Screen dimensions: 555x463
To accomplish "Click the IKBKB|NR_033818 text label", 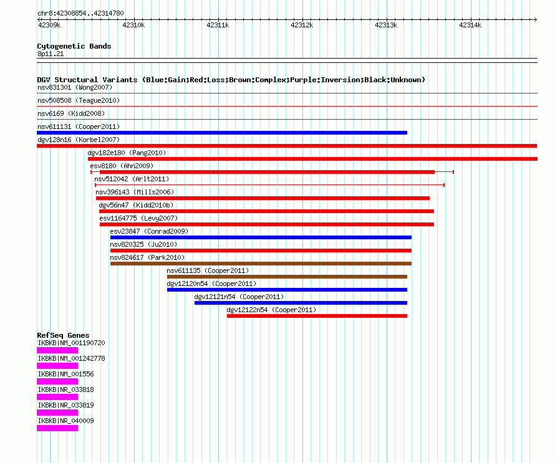I will (66, 390).
